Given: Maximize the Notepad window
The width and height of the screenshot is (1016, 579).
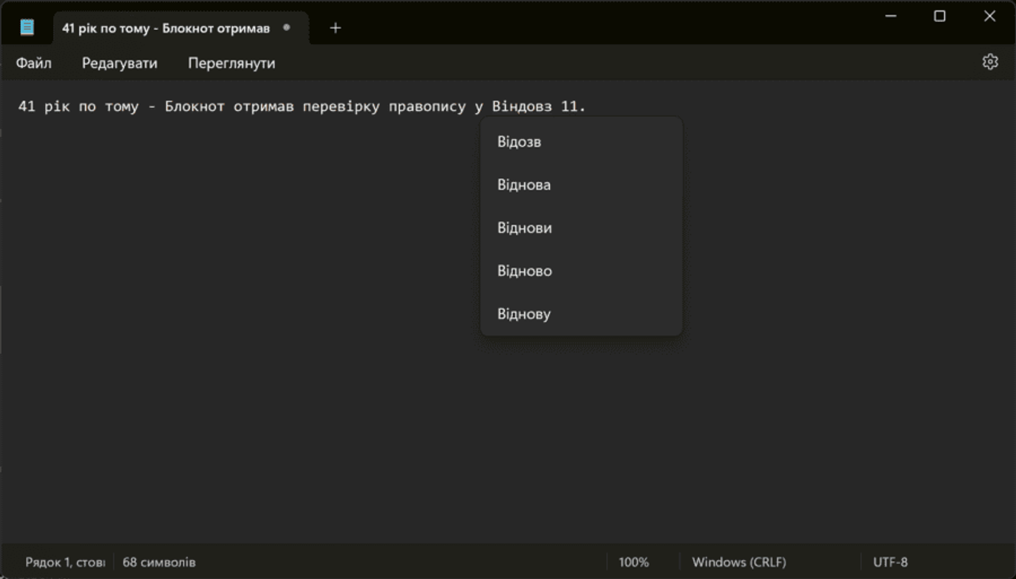Looking at the screenshot, I should pyautogui.click(x=940, y=16).
